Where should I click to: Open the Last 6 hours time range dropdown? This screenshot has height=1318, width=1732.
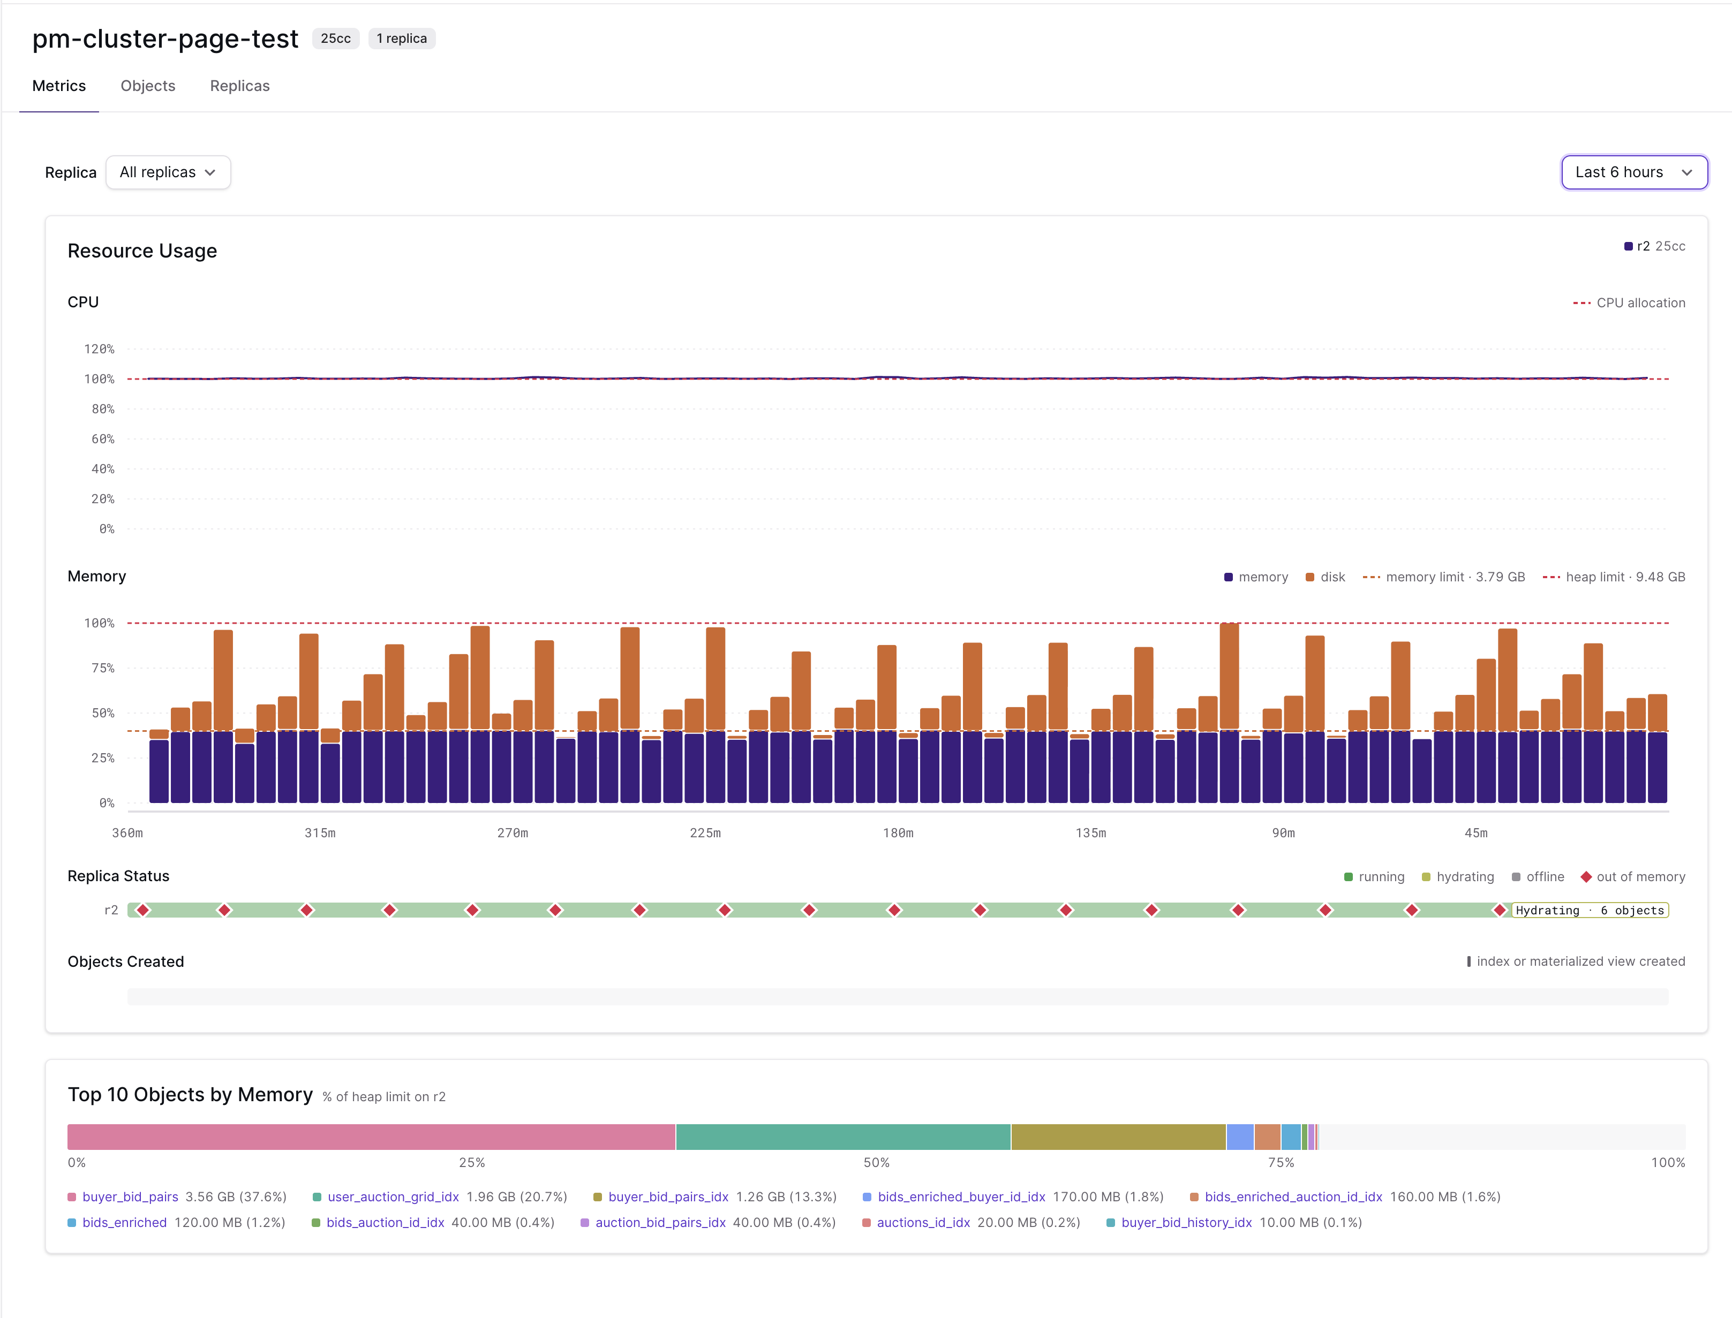(x=1634, y=172)
